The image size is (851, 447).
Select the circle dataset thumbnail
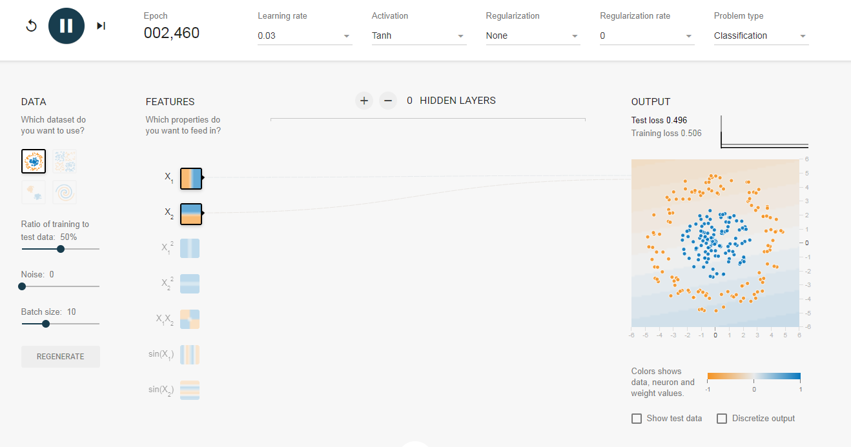34,161
